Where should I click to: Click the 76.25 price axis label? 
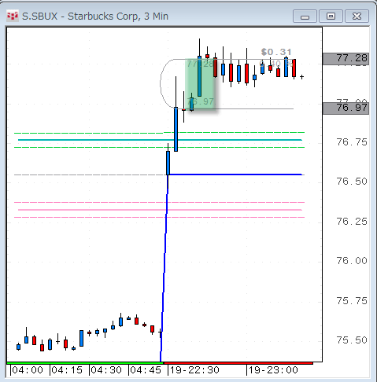point(352,222)
